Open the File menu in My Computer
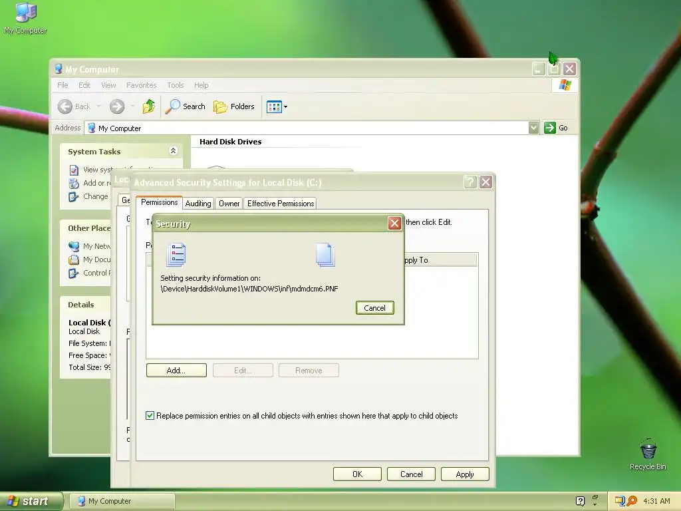The width and height of the screenshot is (681, 511). pyautogui.click(x=63, y=85)
